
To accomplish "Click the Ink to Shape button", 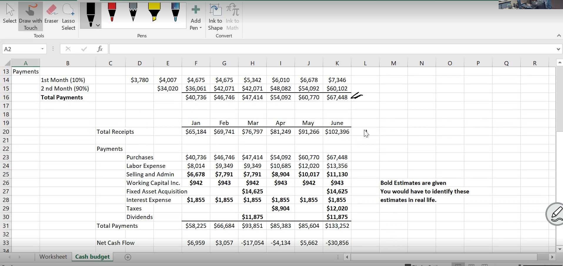I will tap(215, 17).
